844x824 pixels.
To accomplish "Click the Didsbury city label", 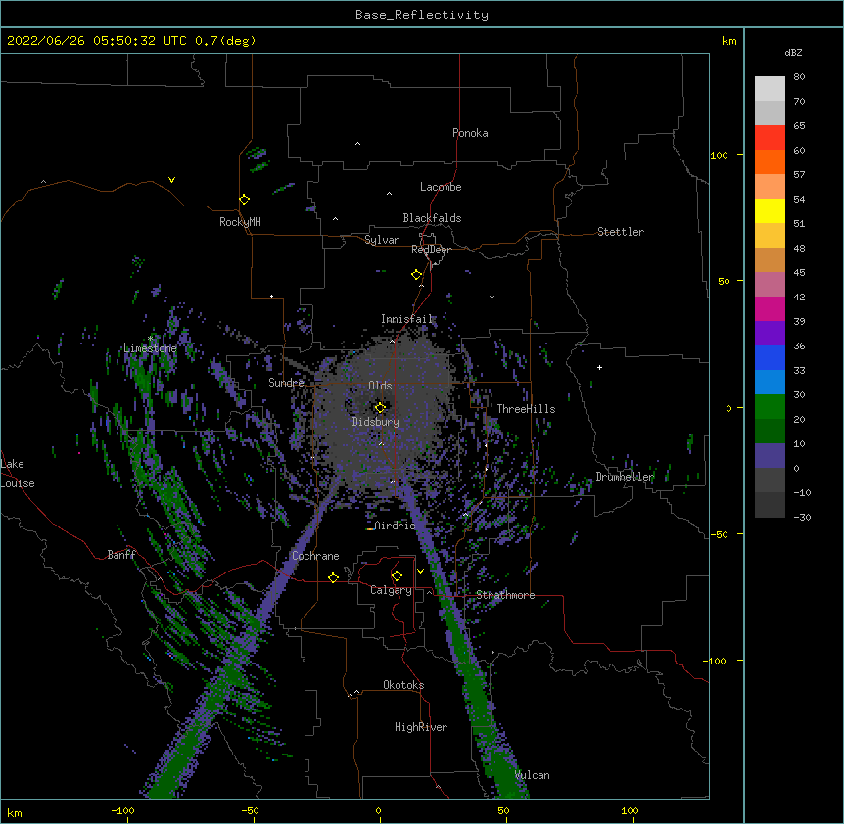I will 376,422.
